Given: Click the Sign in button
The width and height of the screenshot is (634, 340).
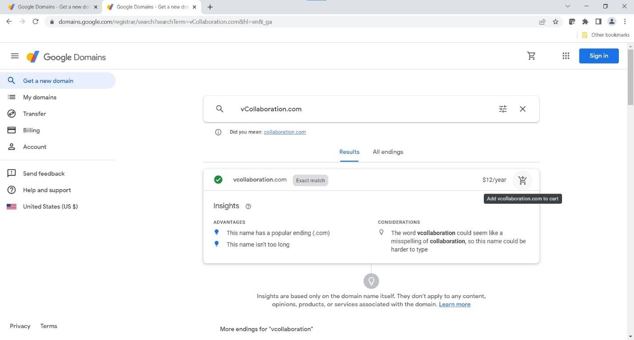Looking at the screenshot, I should pos(598,56).
